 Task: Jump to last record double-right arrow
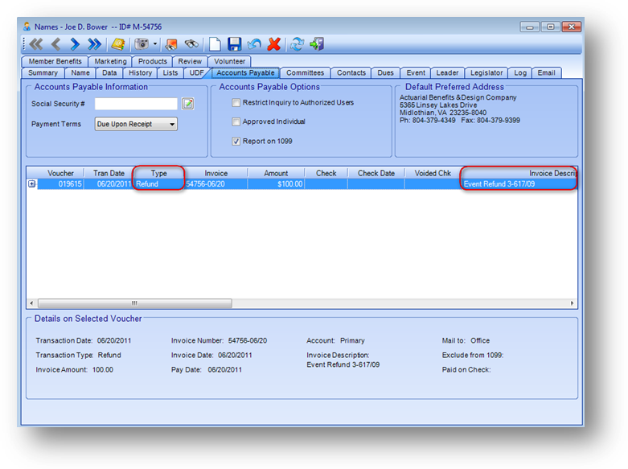(x=95, y=44)
